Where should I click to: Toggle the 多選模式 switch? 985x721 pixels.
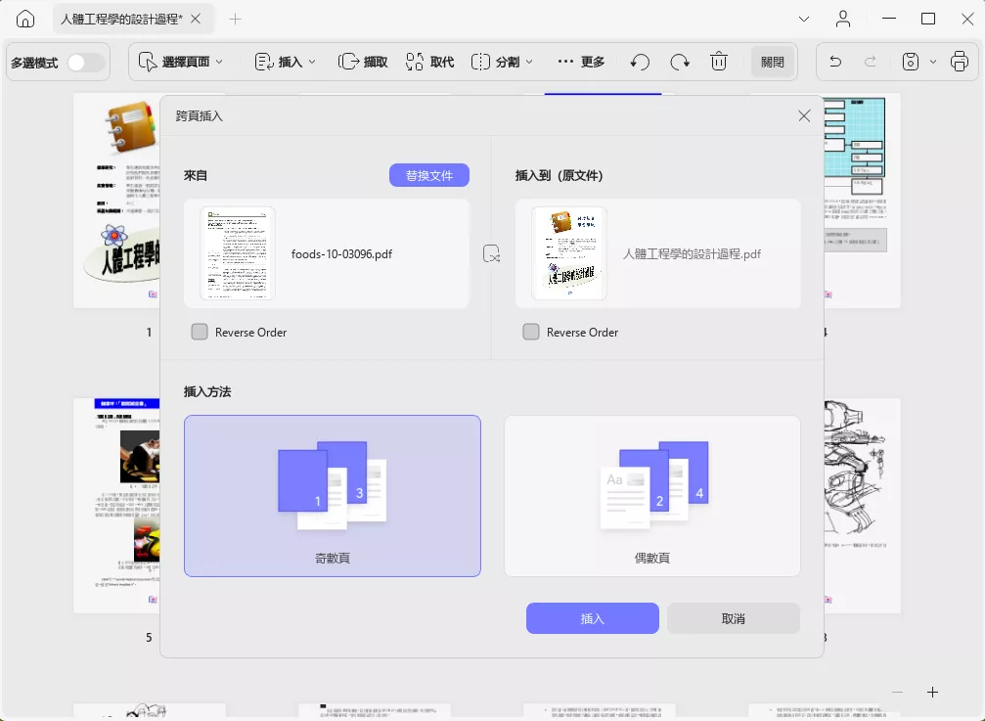tap(86, 63)
